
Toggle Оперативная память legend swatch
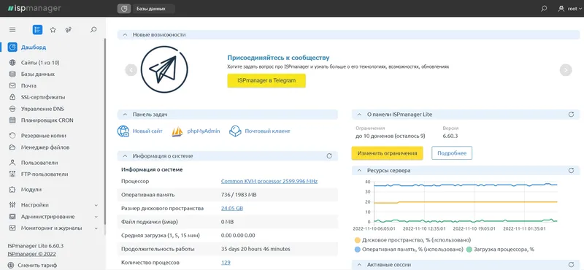[358, 249]
